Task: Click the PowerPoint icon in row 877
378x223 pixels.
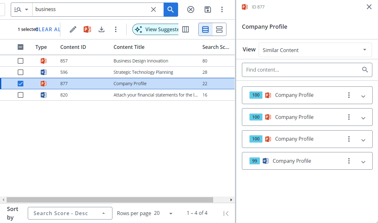Action: point(43,84)
